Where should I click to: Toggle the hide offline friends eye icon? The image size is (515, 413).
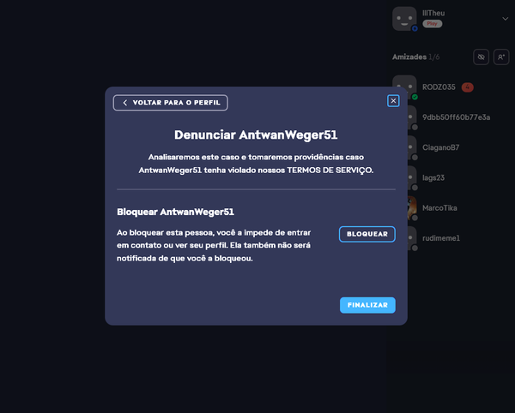coord(481,57)
